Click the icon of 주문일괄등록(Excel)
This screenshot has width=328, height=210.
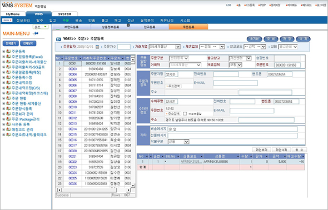click(8, 57)
